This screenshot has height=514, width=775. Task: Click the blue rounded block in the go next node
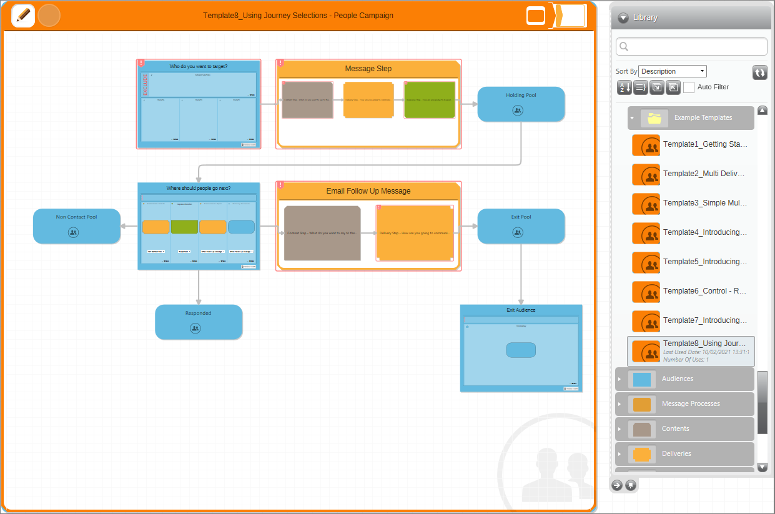[241, 227]
